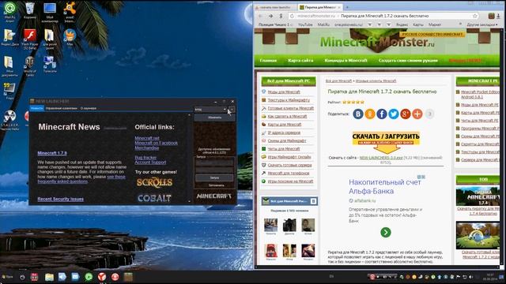Open the Merchandise link
Image resolution: width=506 pixels, height=284 pixels.
[147, 148]
